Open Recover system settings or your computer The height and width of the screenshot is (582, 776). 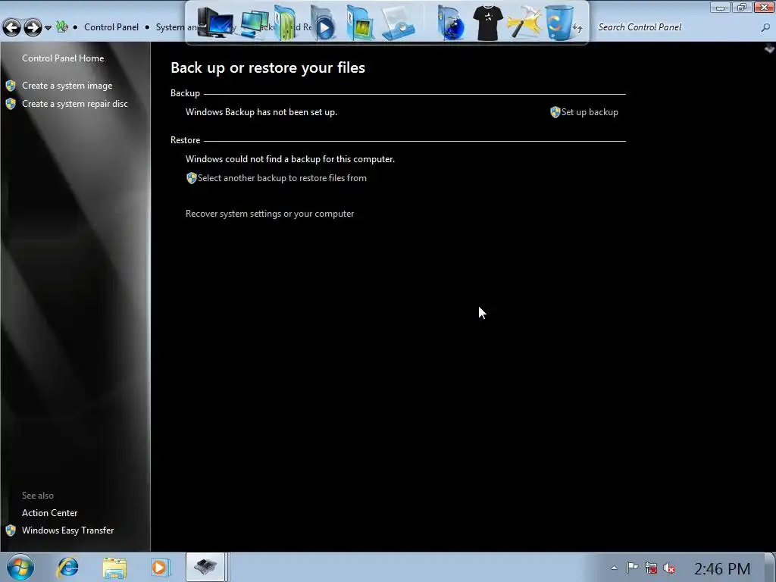click(x=270, y=214)
